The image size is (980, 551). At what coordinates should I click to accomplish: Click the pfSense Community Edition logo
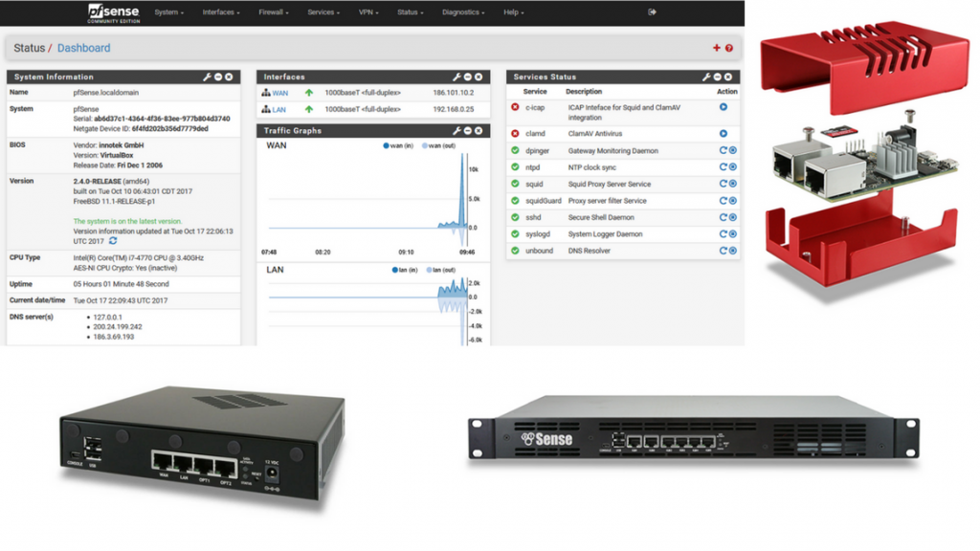(114, 12)
